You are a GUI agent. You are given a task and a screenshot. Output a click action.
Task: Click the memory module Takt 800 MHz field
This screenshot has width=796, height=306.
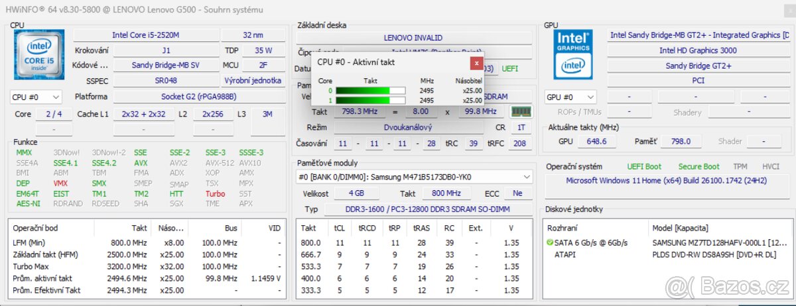448,193
